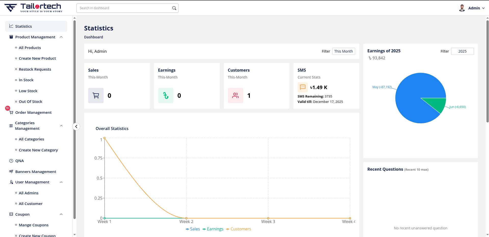Open All Categories page
Viewport: 489px width, 237px height.
coord(31,139)
